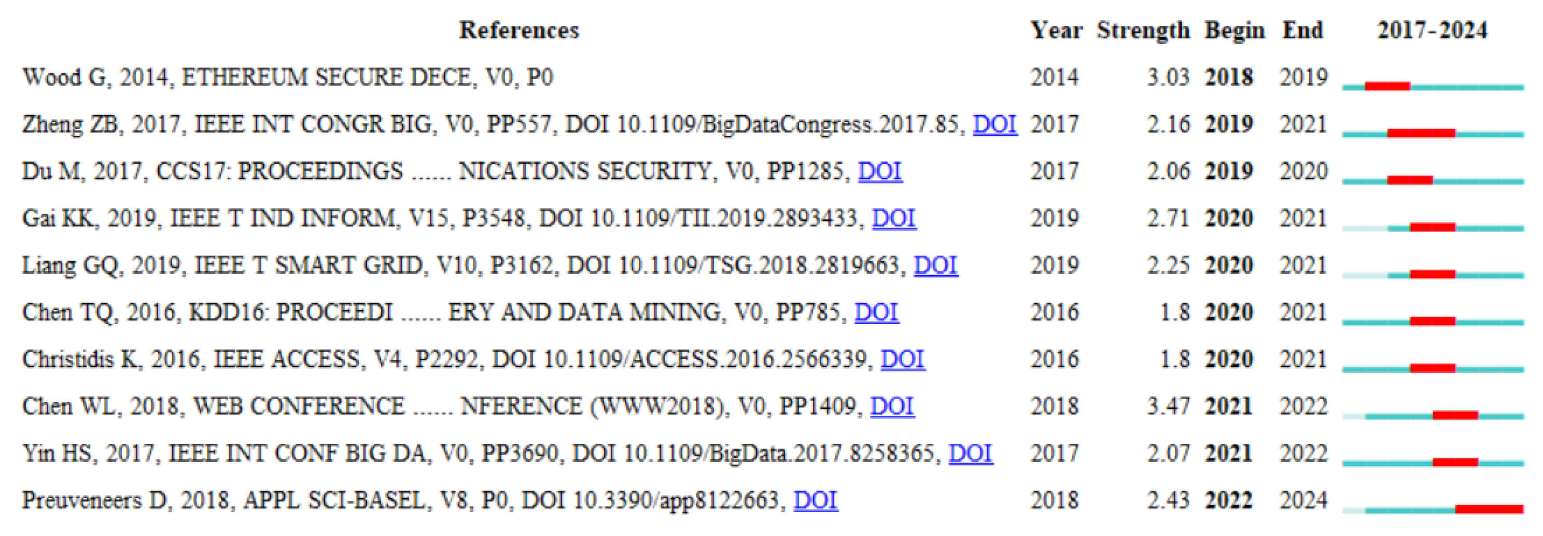Click the red burst segment for Du M

click(1409, 180)
